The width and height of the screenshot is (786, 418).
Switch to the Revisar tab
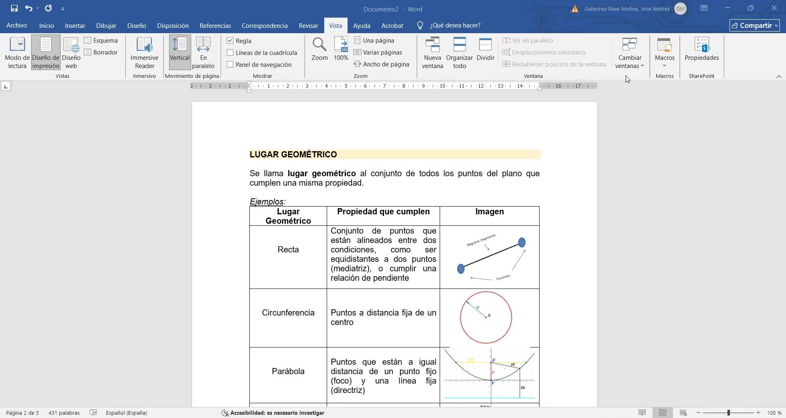tap(308, 25)
